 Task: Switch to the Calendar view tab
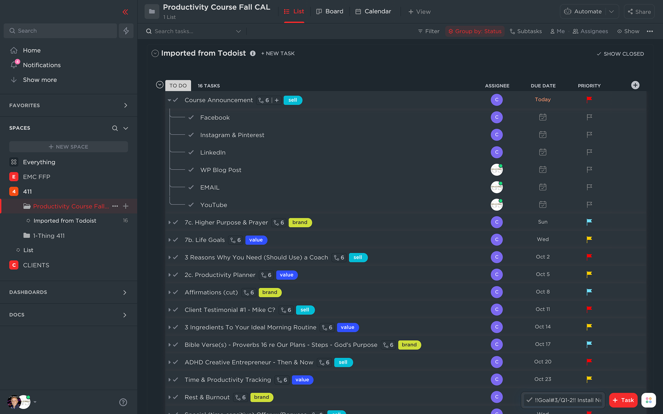(x=373, y=11)
